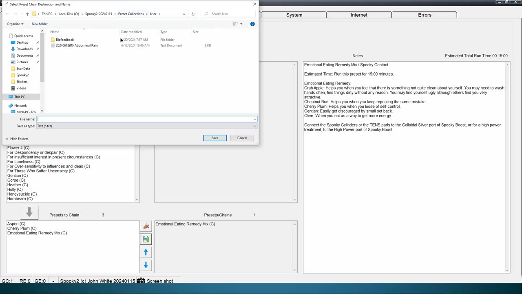Select the Desktop quick access item
The height and width of the screenshot is (294, 522).
click(22, 42)
